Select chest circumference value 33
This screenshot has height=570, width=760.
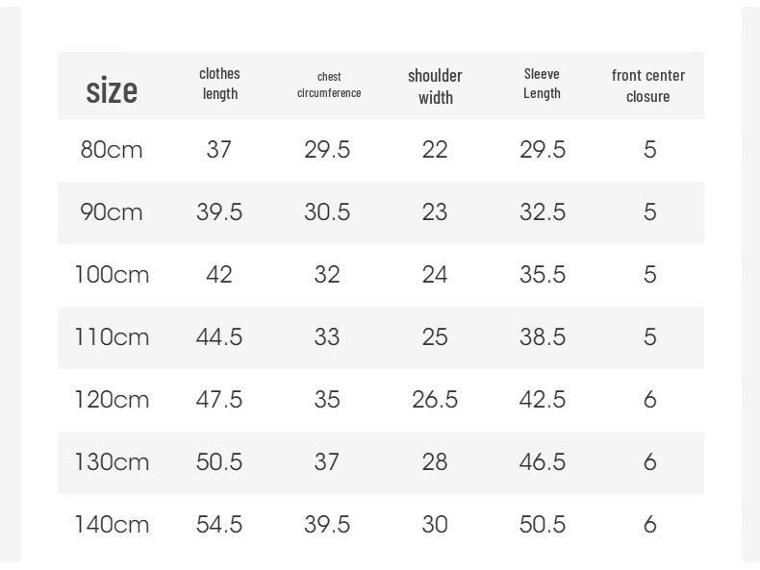tap(327, 337)
